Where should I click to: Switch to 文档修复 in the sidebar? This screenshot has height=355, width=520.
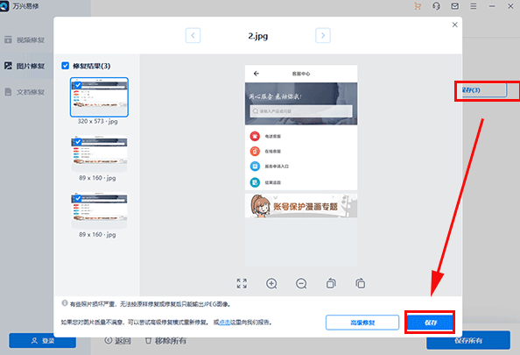pos(25,92)
